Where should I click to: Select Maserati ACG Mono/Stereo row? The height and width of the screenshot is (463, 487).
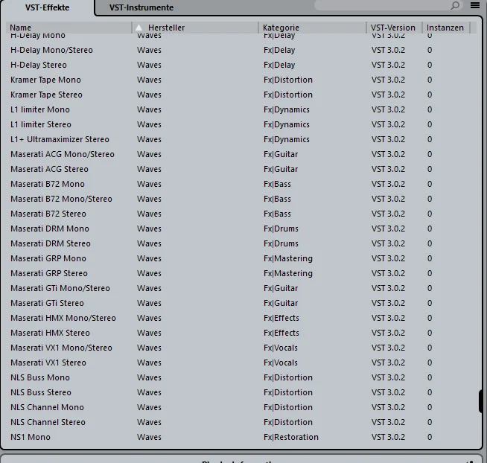coord(241,154)
